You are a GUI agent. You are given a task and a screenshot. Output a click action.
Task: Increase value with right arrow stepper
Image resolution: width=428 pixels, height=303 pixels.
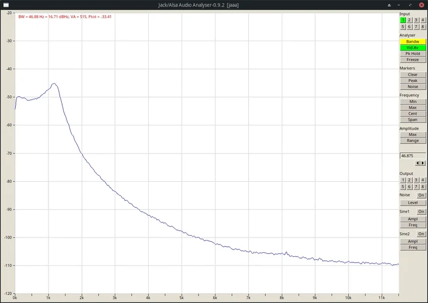422,163
